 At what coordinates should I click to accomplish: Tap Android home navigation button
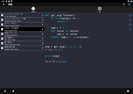[x=13, y=91]
